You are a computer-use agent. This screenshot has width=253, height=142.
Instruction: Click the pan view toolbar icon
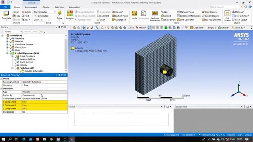[108, 28]
